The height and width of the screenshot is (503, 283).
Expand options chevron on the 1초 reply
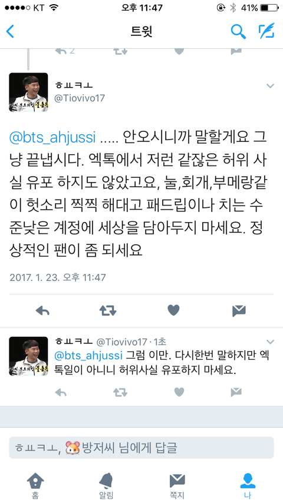(271, 342)
